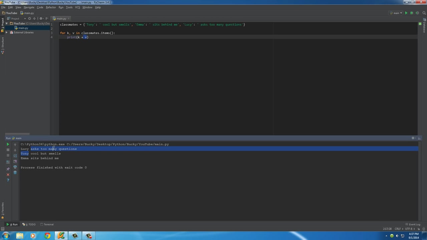427x240 pixels.
Task: Launch Chrome from Windows taskbar
Action: pos(47,236)
